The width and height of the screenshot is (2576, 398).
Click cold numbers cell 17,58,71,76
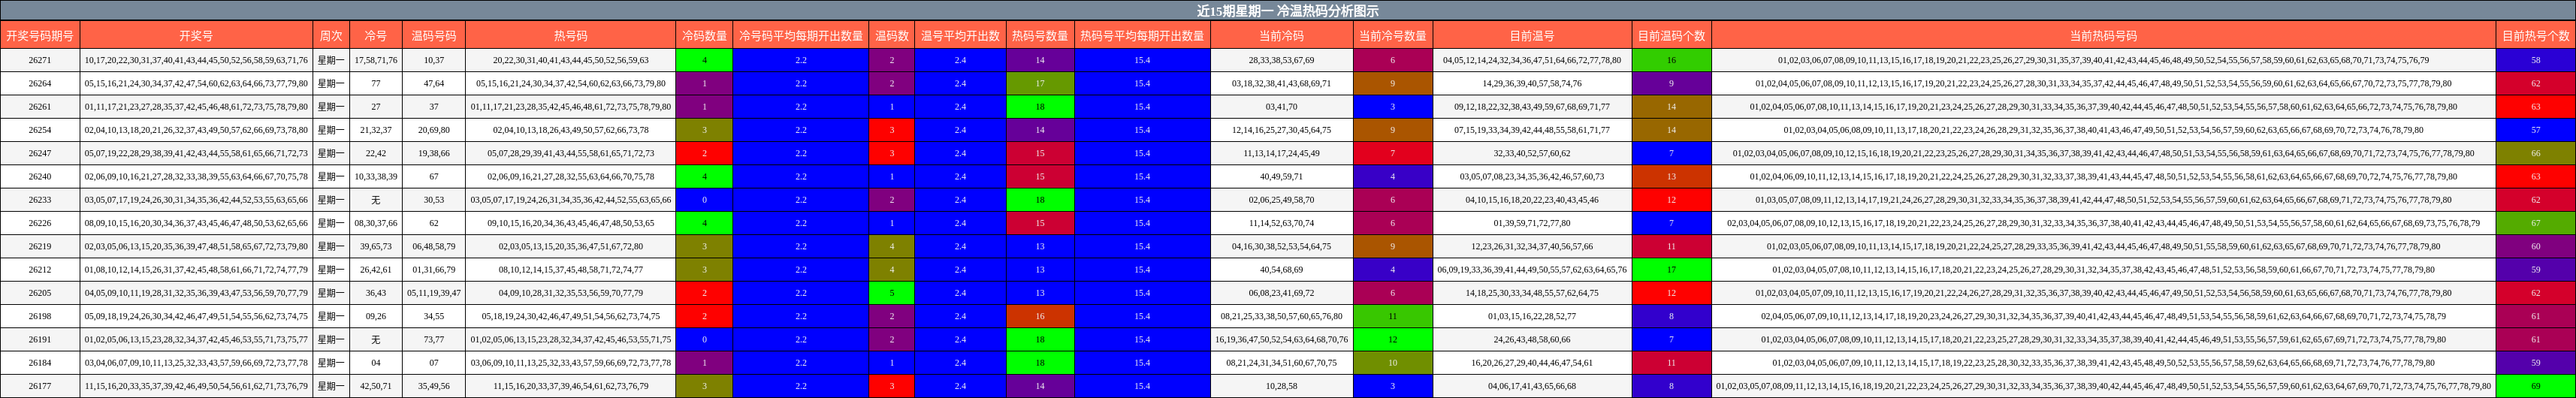376,60
